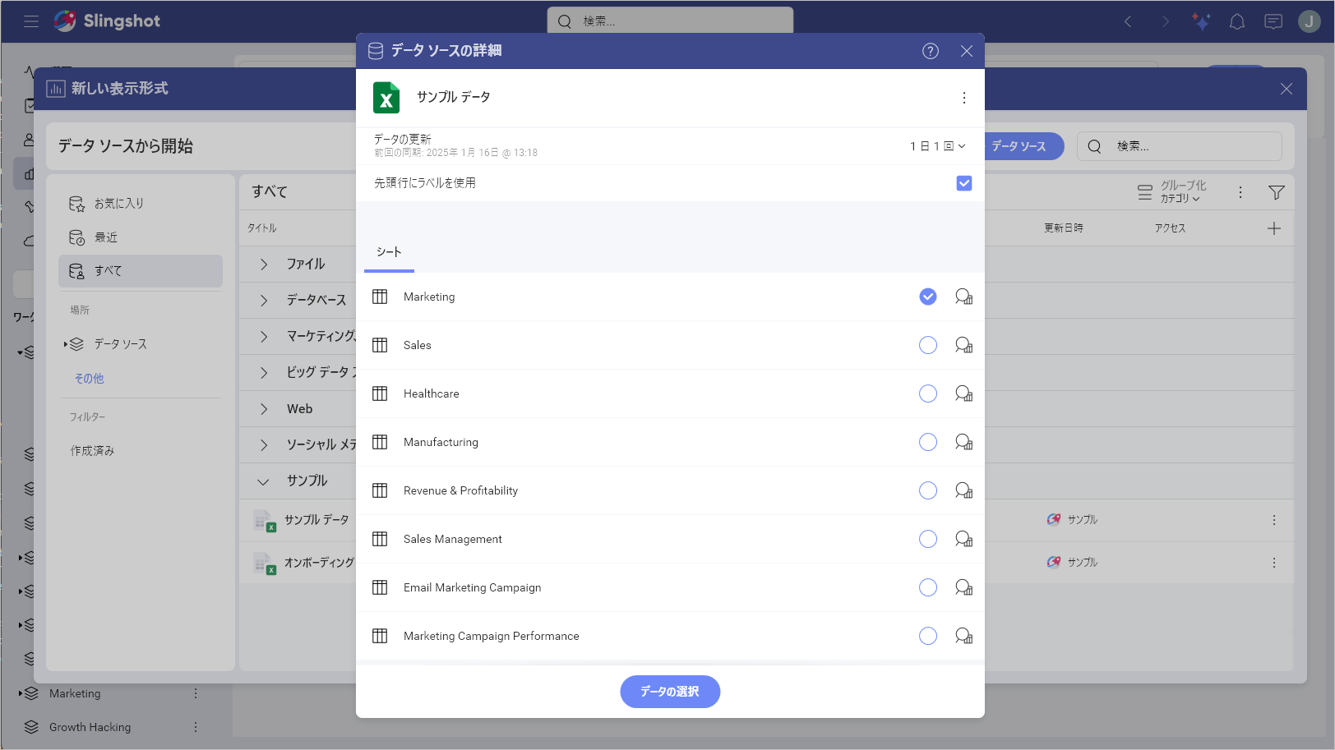Switch to the シート tab

[x=389, y=252]
